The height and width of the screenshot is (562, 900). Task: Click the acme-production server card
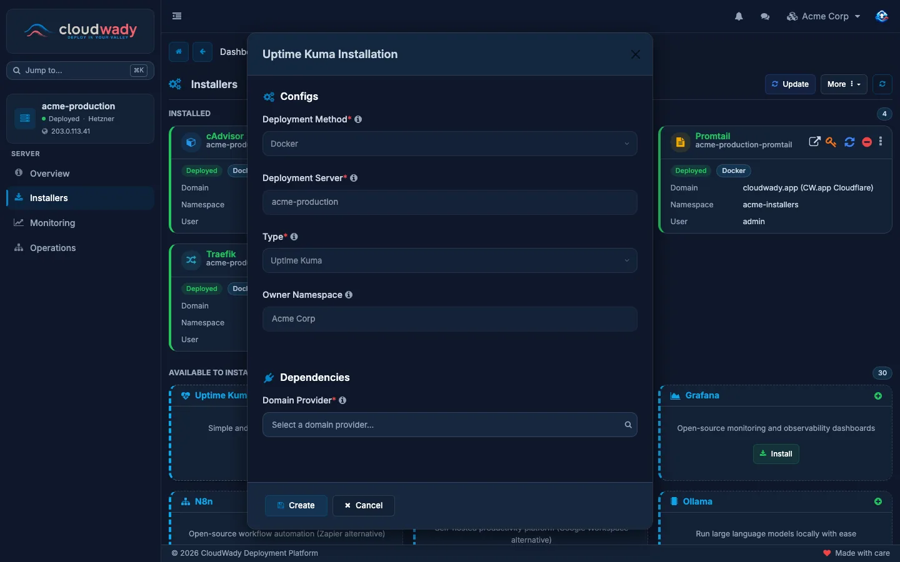click(x=80, y=119)
